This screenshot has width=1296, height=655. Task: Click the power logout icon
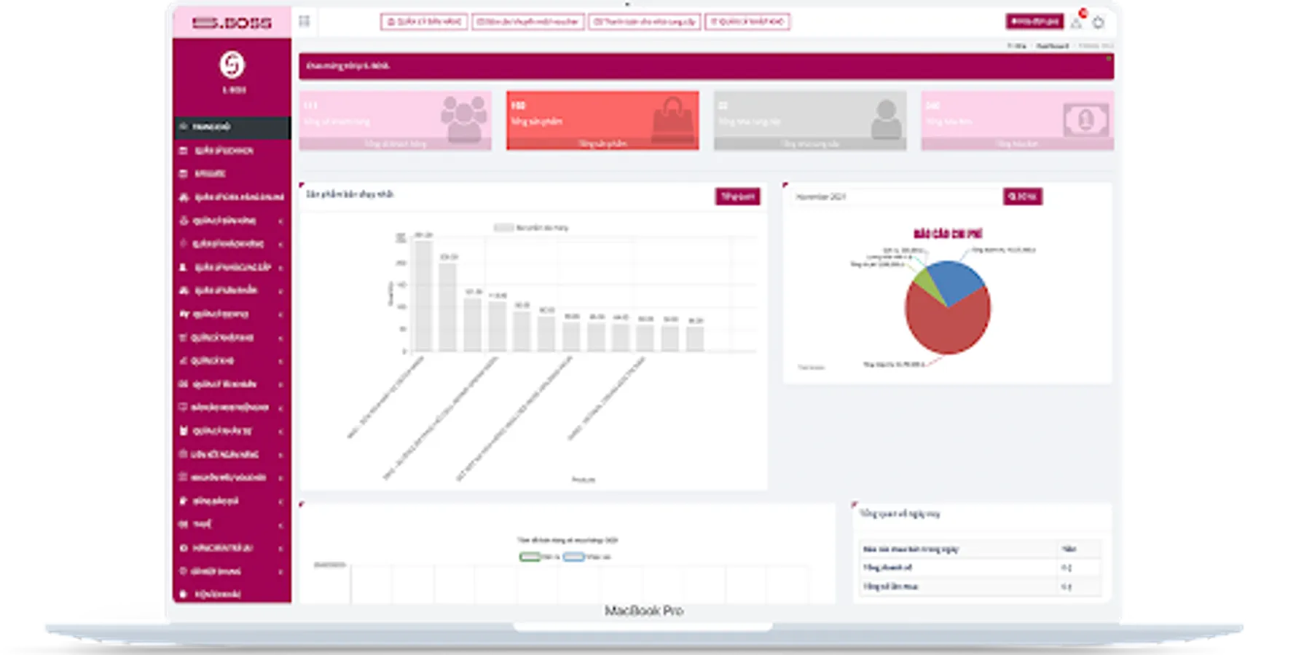[1098, 23]
